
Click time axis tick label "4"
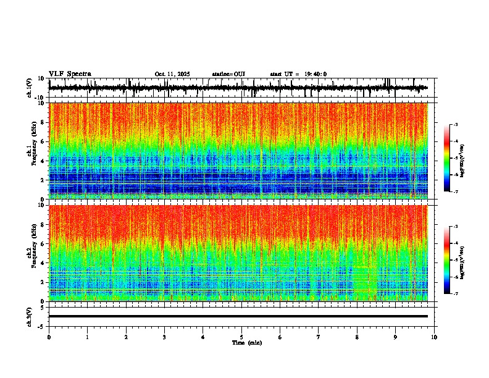203,337
